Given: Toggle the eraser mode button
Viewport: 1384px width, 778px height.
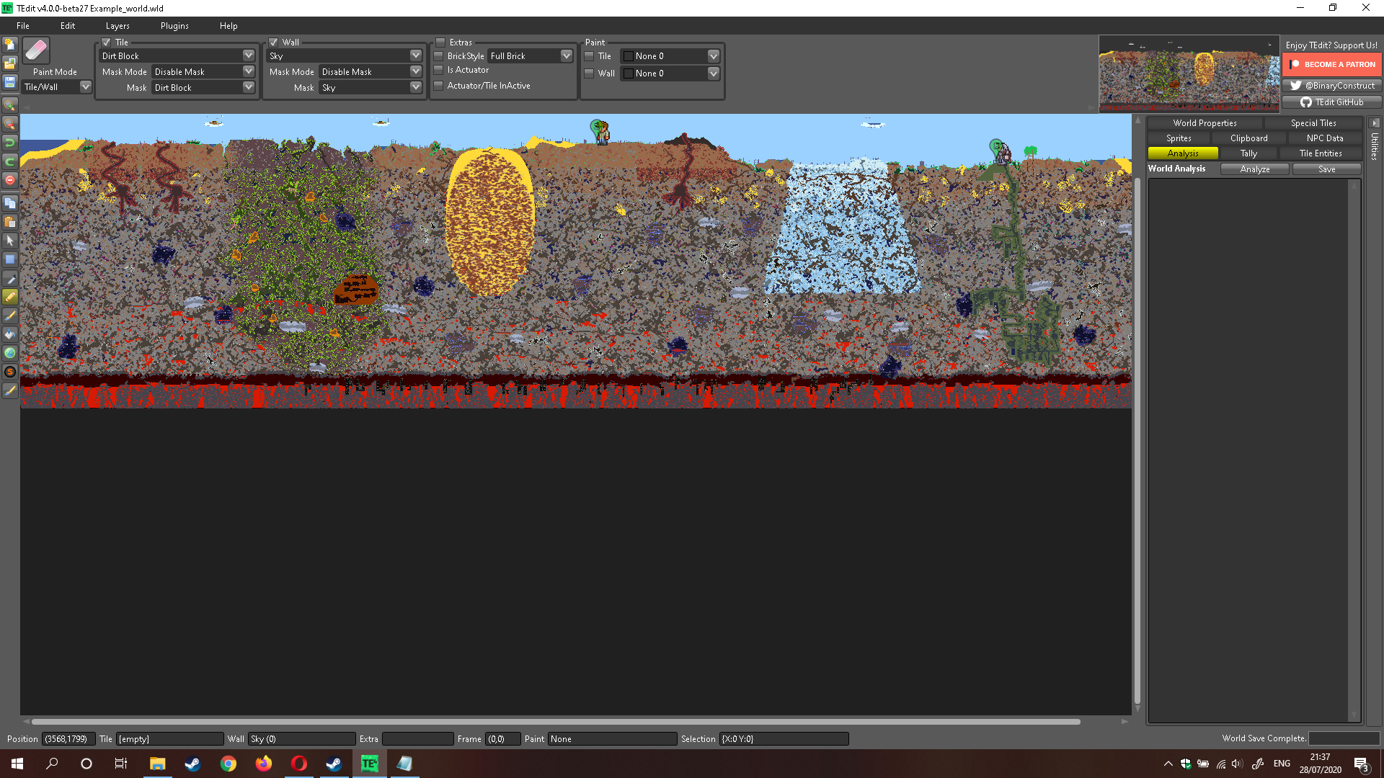Looking at the screenshot, I should 35,51.
